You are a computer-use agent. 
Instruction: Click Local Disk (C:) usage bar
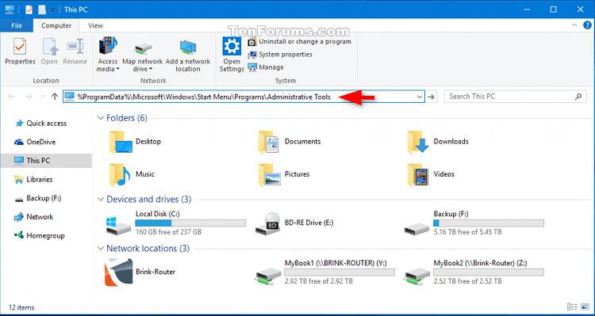click(x=190, y=223)
